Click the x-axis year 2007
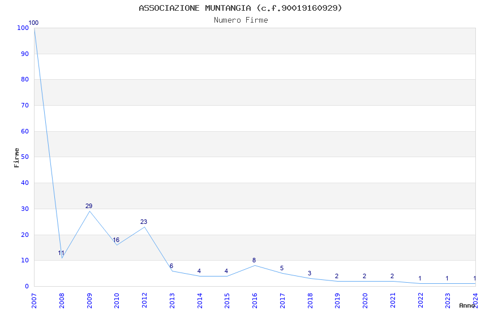This screenshot has width=481, height=311. [x=34, y=301]
